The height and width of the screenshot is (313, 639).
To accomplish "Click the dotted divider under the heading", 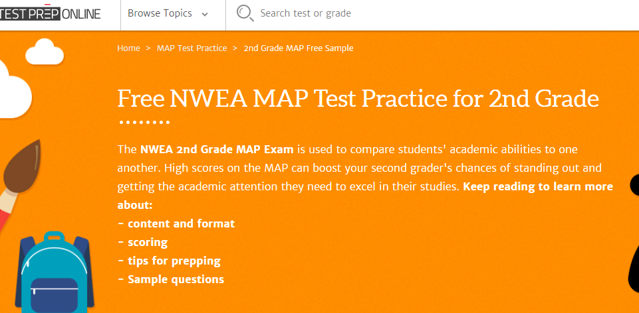I will click(x=144, y=123).
